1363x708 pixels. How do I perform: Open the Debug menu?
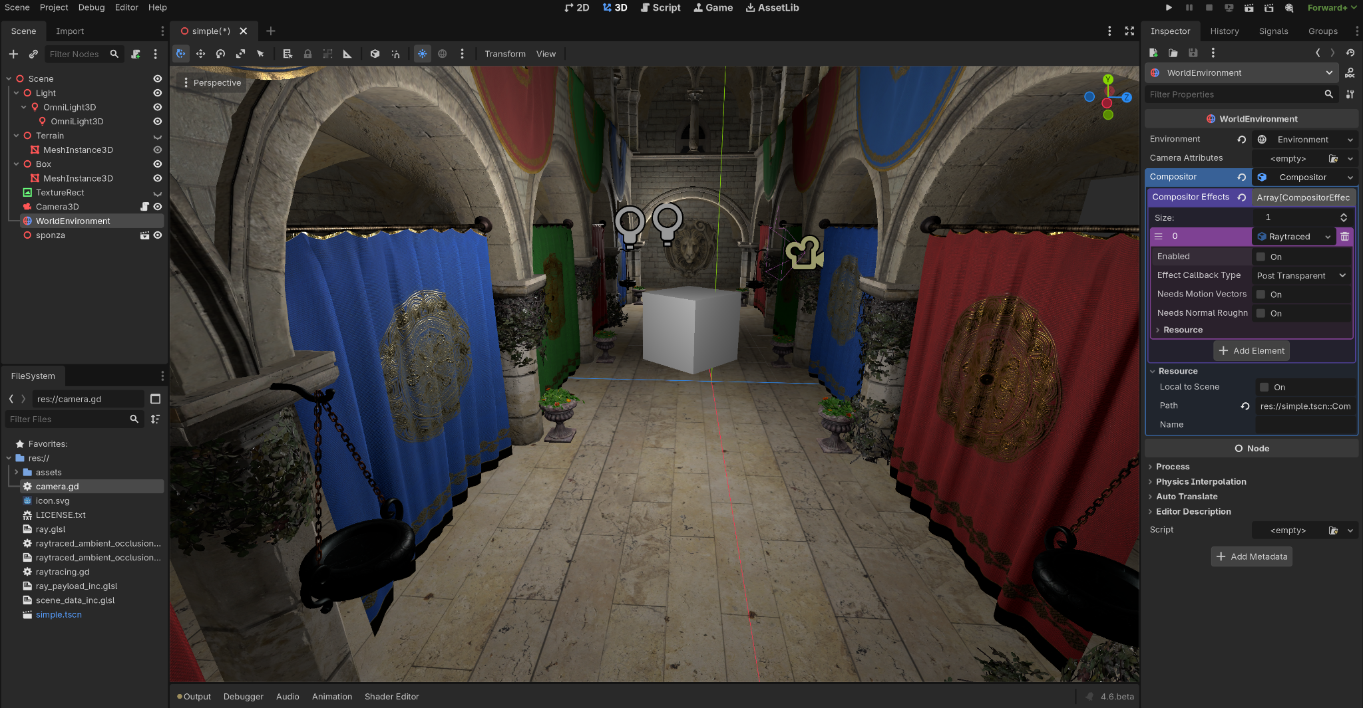(x=91, y=7)
